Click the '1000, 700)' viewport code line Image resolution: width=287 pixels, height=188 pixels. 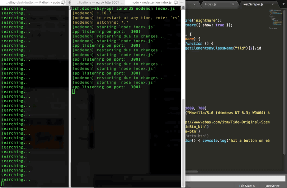point(196,108)
